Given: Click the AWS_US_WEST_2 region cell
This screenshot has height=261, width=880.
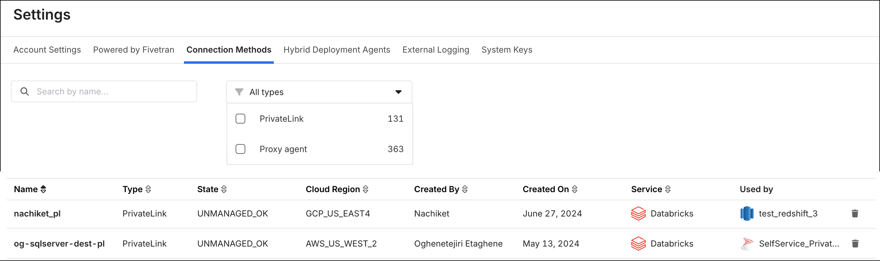Looking at the screenshot, I should pyautogui.click(x=341, y=244).
